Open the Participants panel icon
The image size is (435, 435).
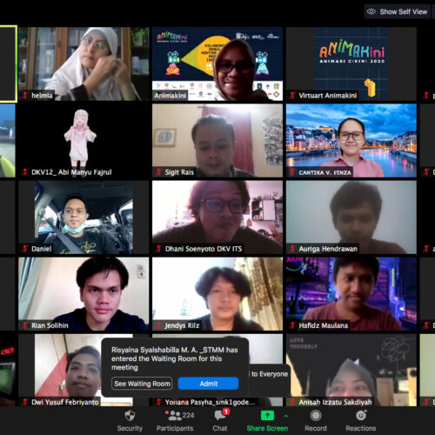175,416
